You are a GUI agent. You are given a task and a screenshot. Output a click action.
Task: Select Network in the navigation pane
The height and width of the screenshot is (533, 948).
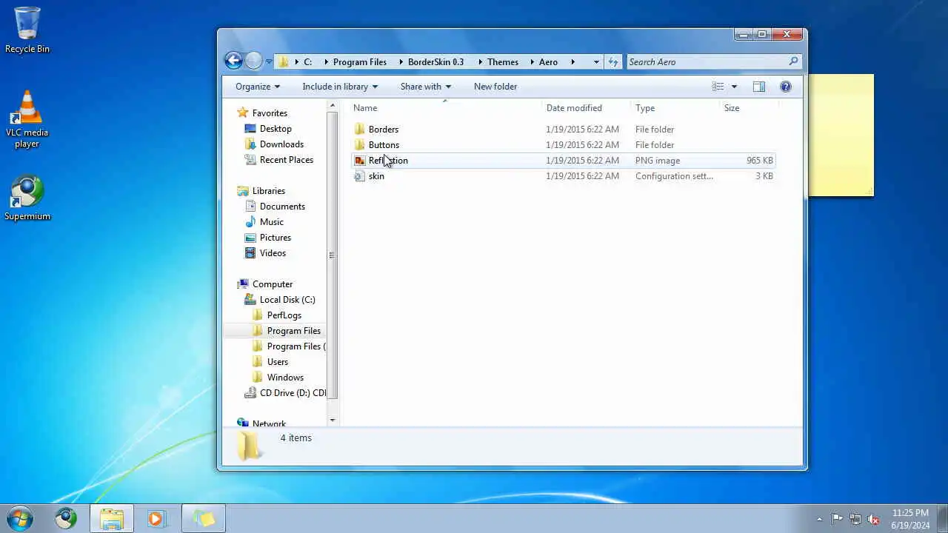[269, 424]
